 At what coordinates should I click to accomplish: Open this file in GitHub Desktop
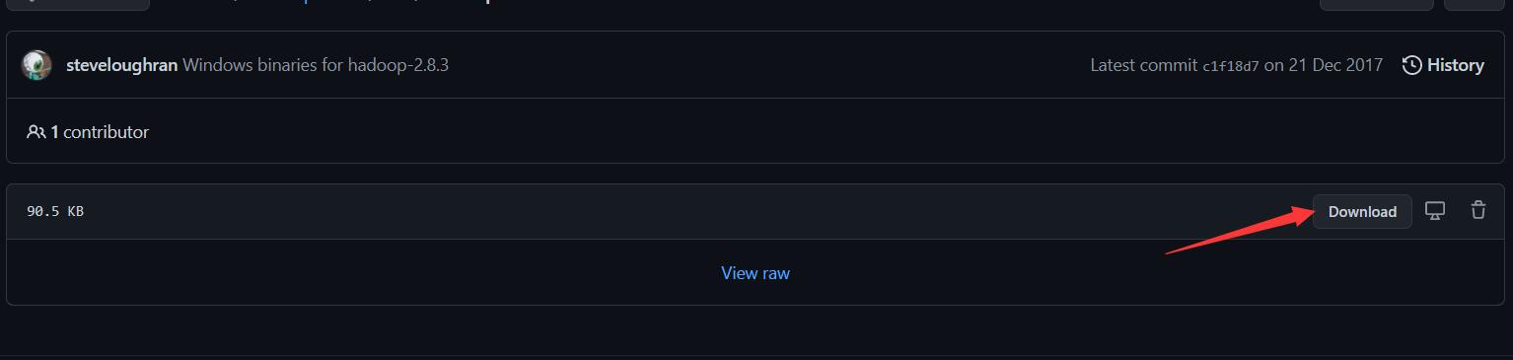click(x=1435, y=210)
